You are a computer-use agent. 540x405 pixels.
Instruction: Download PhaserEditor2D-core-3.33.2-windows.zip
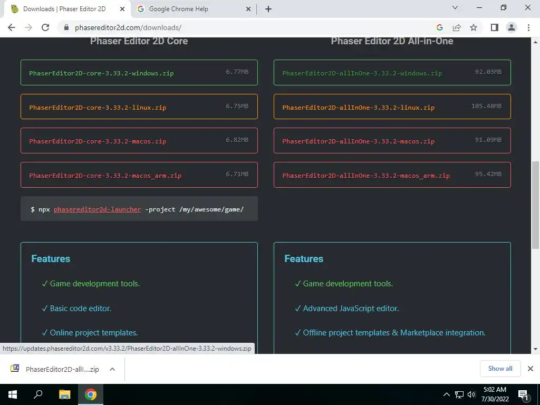tap(139, 73)
